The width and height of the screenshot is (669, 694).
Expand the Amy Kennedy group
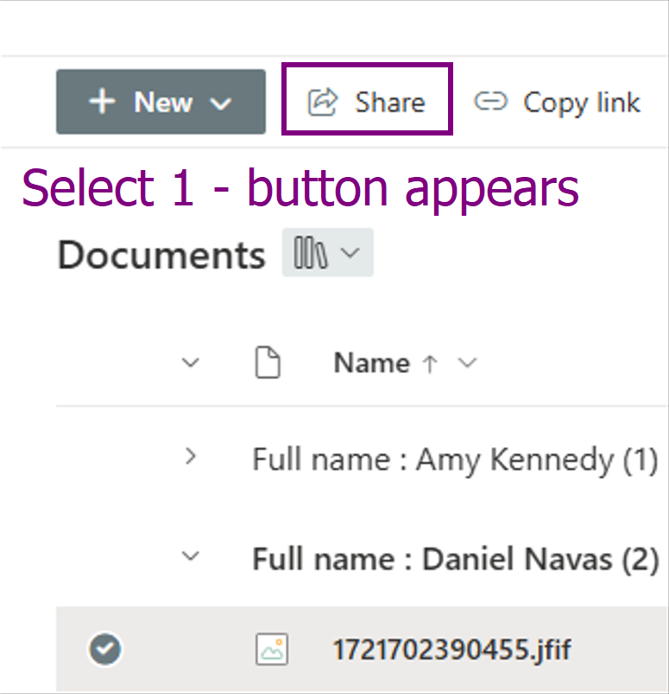tap(191, 457)
